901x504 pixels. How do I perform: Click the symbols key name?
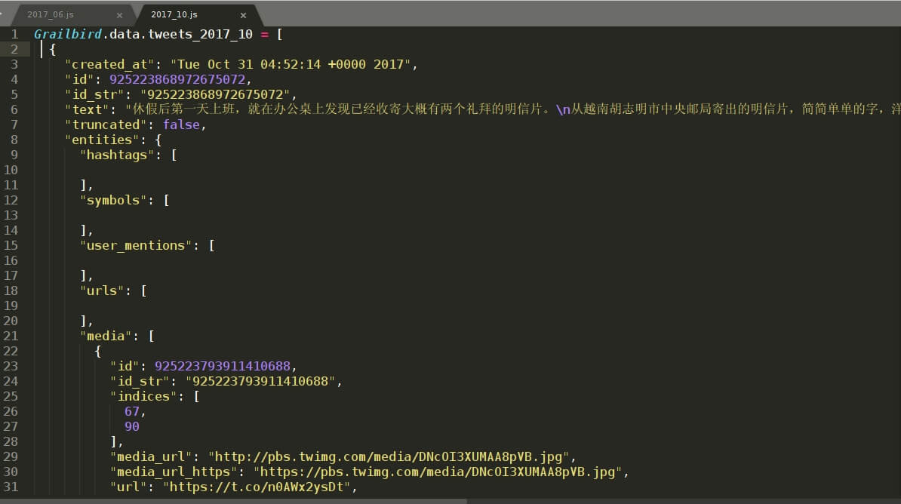[113, 200]
